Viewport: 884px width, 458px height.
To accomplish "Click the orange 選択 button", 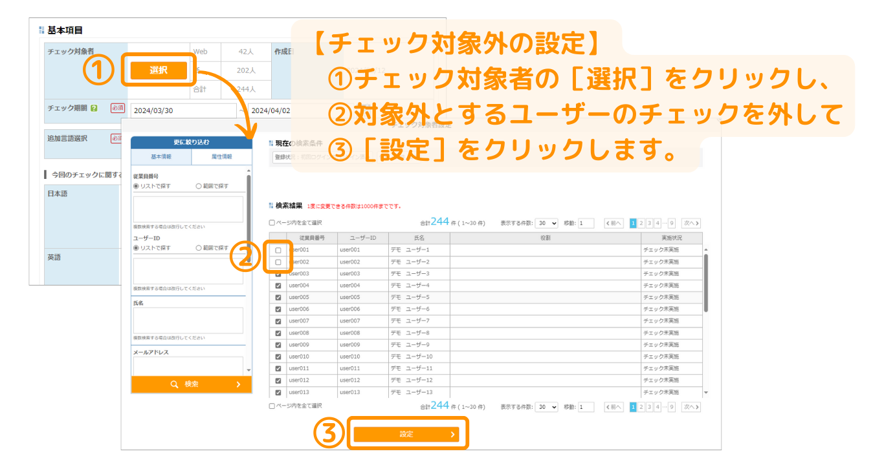I will (159, 70).
